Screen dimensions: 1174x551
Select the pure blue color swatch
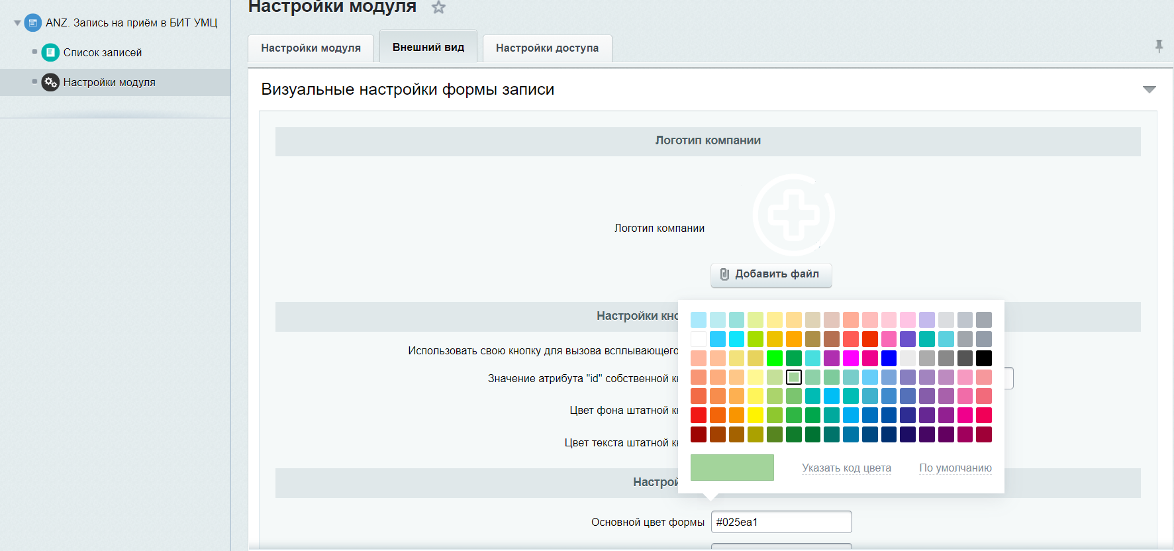(889, 358)
